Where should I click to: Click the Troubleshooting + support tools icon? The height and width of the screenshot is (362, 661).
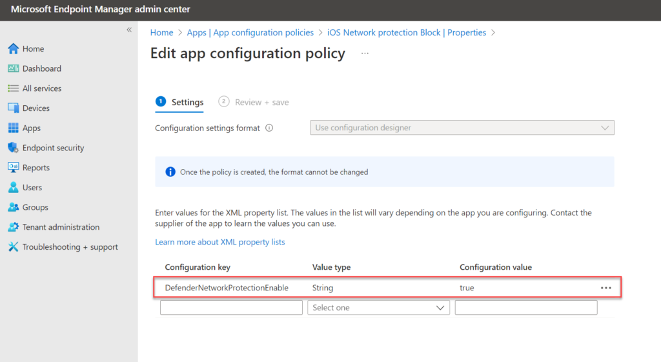coord(13,246)
